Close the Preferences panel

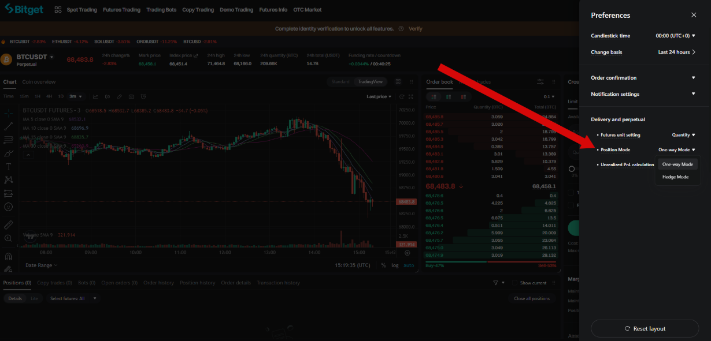click(x=694, y=15)
